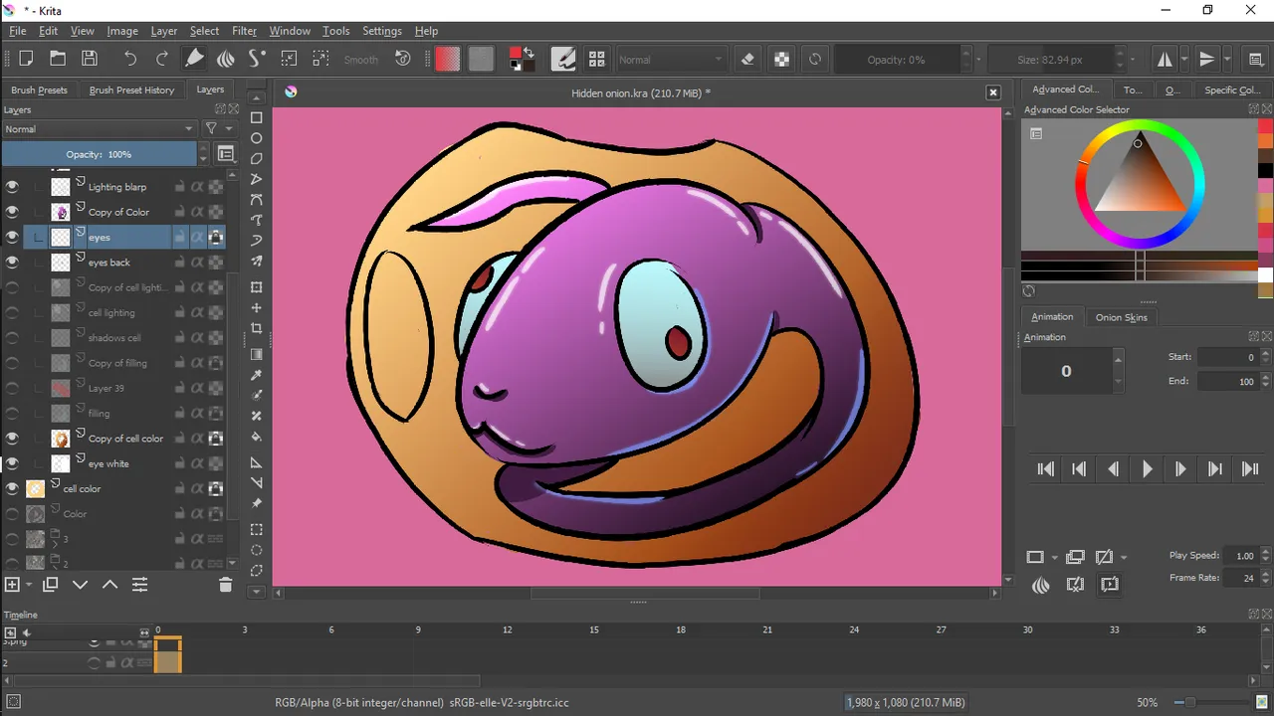Adjust the layer Opacity 100% slider
The image size is (1274, 716).
tap(99, 154)
